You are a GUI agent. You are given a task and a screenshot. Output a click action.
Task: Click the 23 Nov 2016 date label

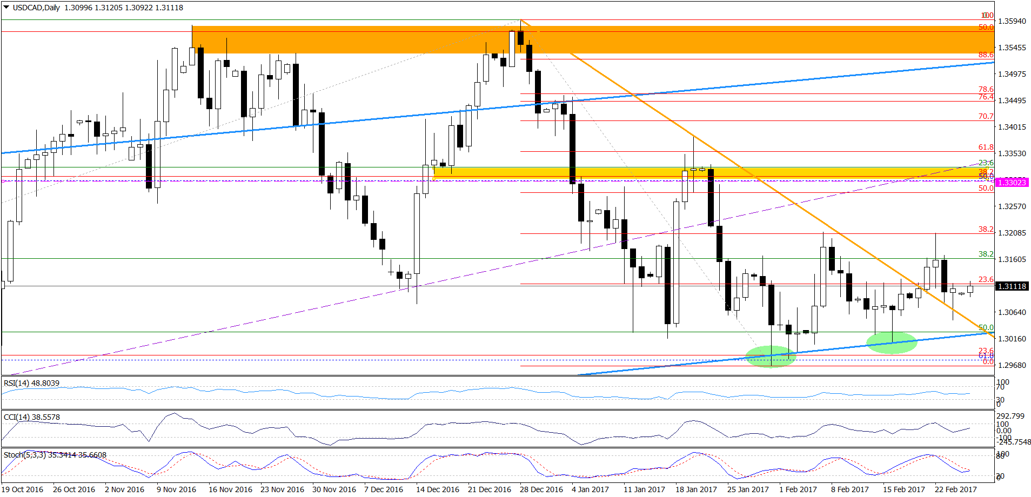pyautogui.click(x=282, y=489)
